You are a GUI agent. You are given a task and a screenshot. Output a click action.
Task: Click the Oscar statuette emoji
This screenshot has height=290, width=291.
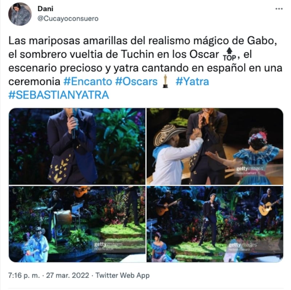[x=166, y=81]
